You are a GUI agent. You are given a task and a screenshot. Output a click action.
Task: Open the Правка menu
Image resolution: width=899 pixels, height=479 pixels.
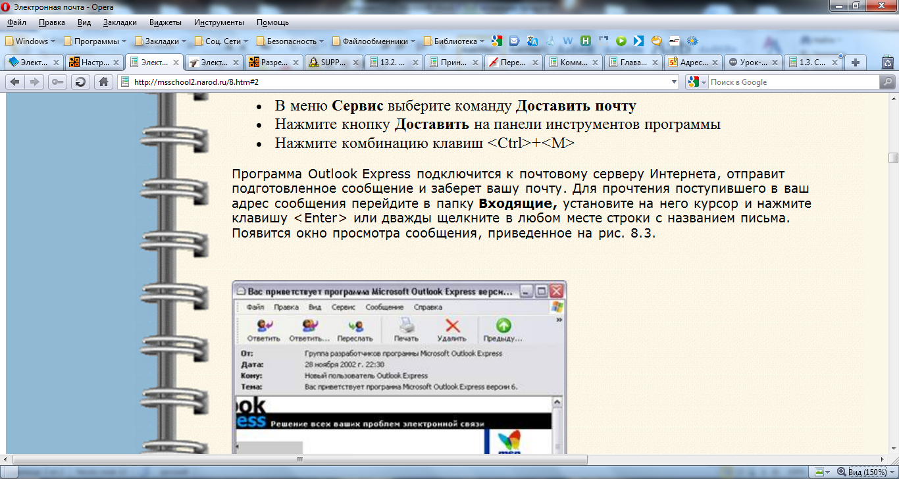[x=52, y=22]
